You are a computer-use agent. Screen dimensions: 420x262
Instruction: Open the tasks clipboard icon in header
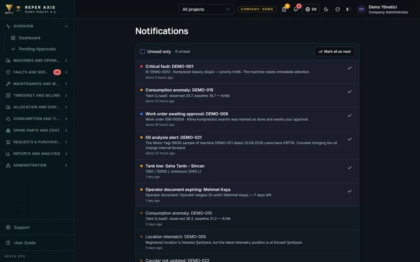pos(284,9)
